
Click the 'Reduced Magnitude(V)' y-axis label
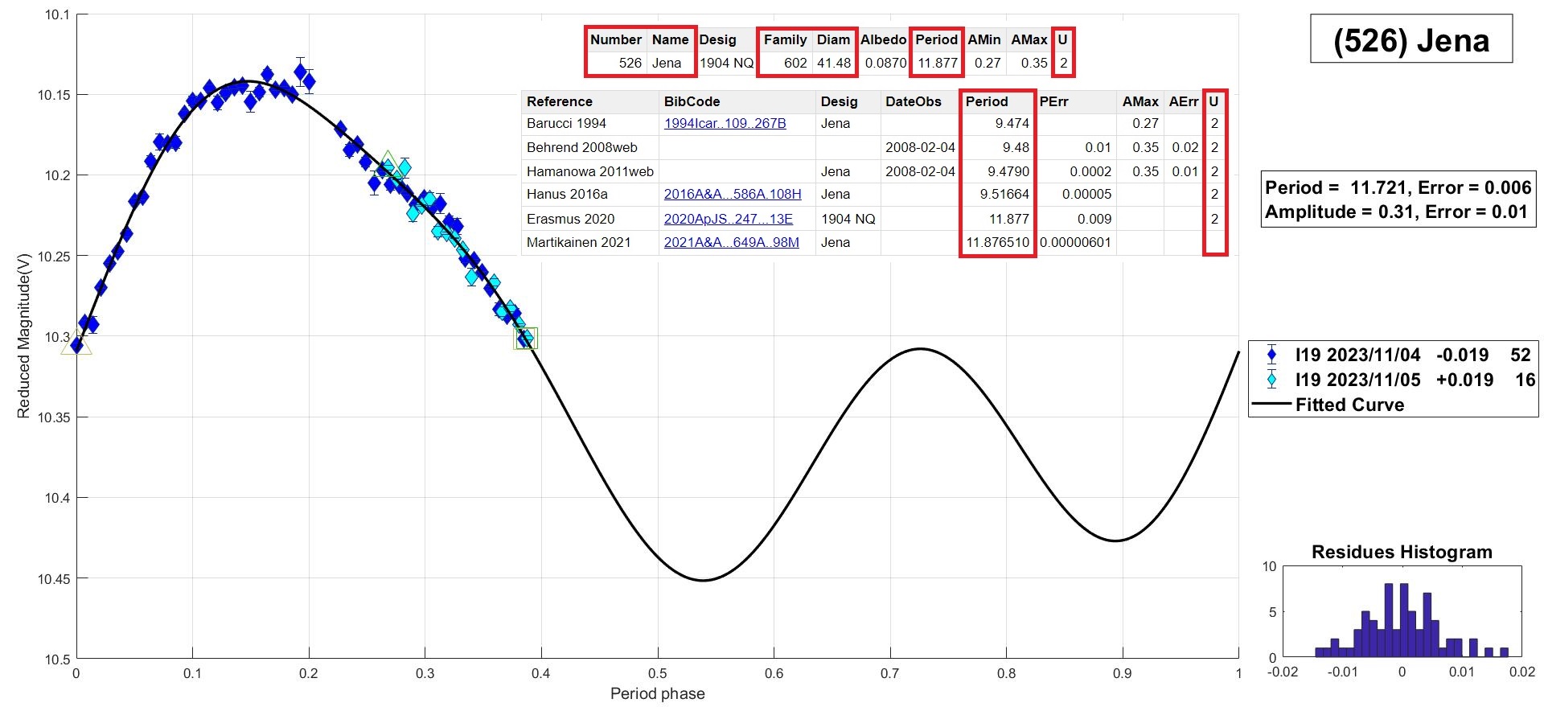point(23,335)
